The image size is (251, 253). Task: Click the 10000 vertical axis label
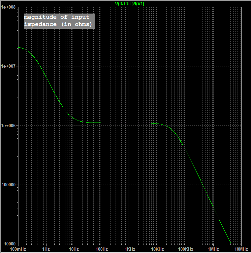point(10,244)
